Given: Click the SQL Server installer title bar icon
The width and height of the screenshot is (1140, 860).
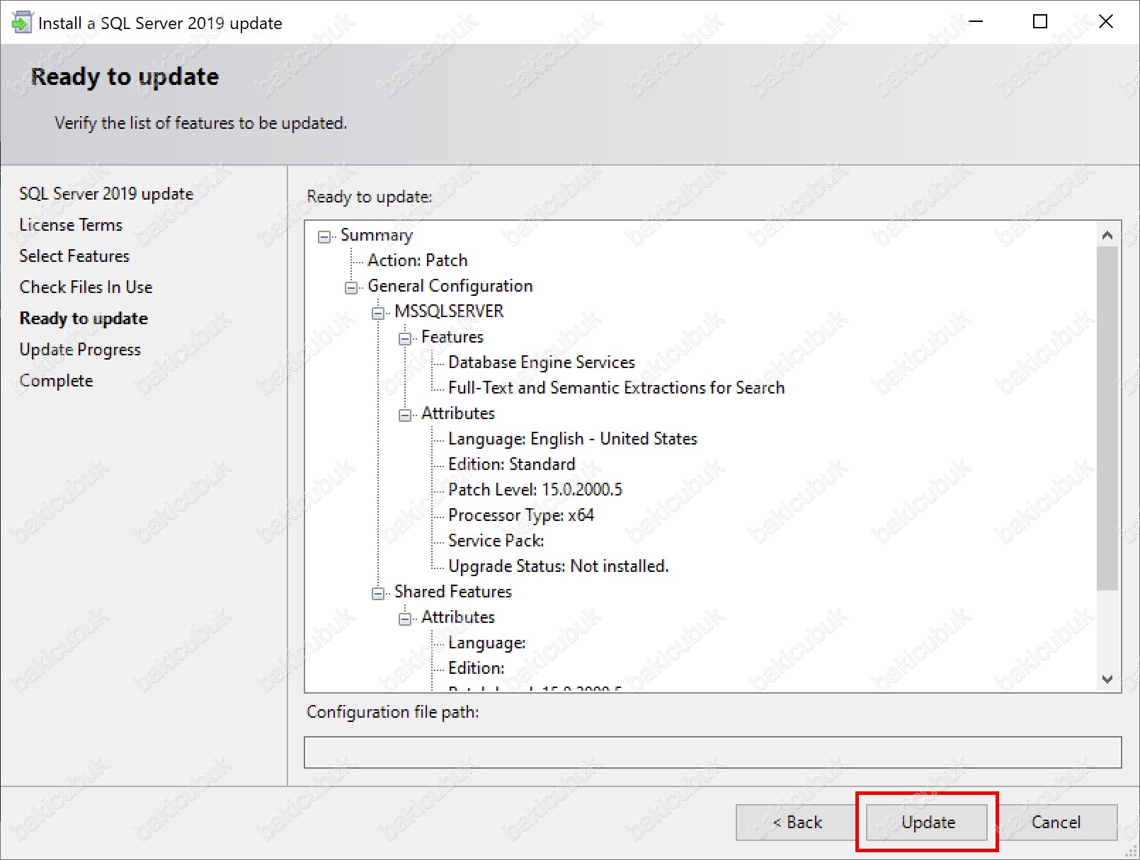Looking at the screenshot, I should (x=22, y=23).
